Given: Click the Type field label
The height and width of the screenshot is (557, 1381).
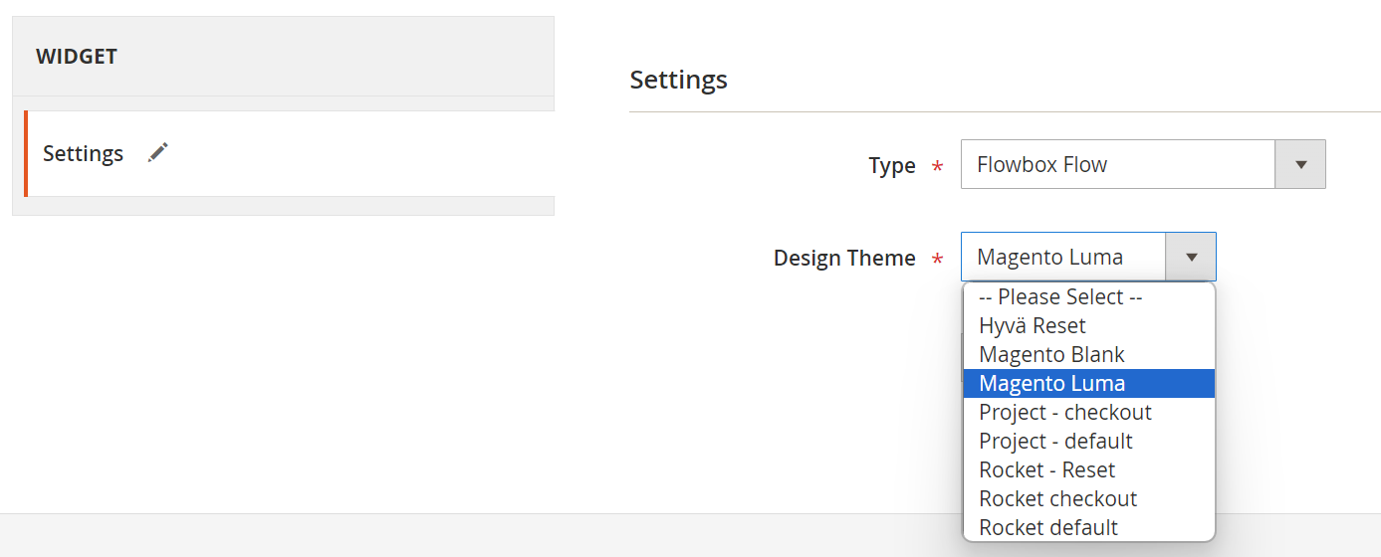Looking at the screenshot, I should tap(891, 166).
